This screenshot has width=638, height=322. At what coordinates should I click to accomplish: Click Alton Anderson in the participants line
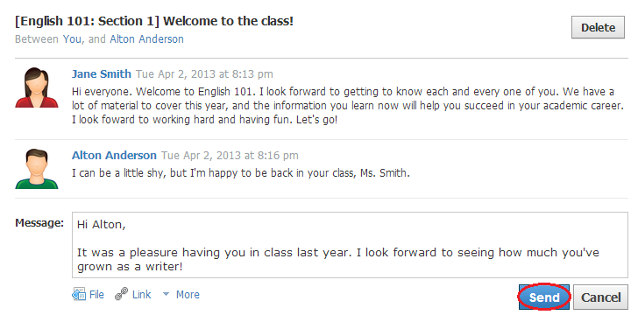tap(146, 39)
